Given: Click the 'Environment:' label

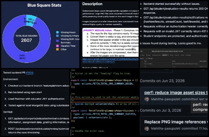Looking at the screenshot, I should tap(11, 79).
